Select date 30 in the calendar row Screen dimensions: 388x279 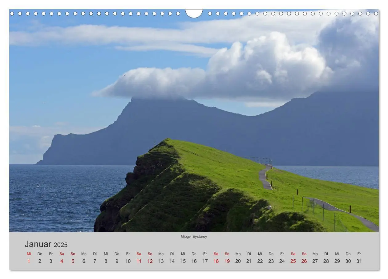coord(348,261)
